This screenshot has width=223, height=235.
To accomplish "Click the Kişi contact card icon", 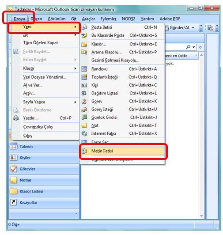I will click(84, 85).
